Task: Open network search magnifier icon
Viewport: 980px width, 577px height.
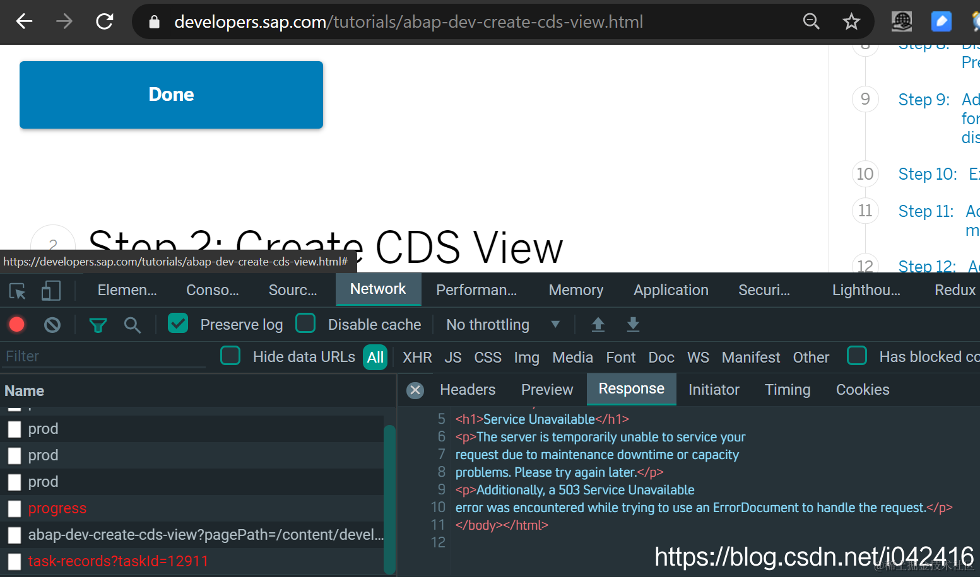Action: click(x=133, y=325)
